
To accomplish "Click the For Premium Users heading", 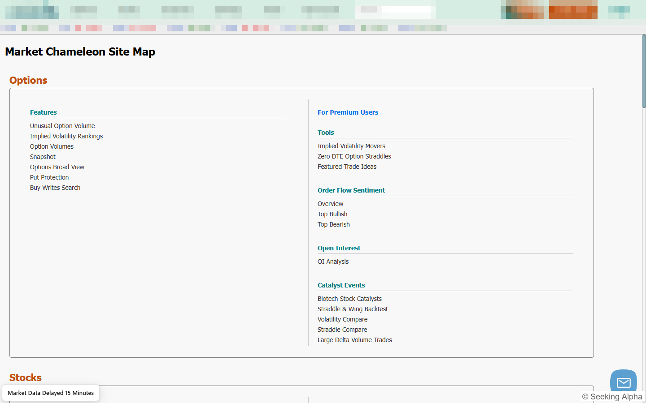I will tap(348, 112).
